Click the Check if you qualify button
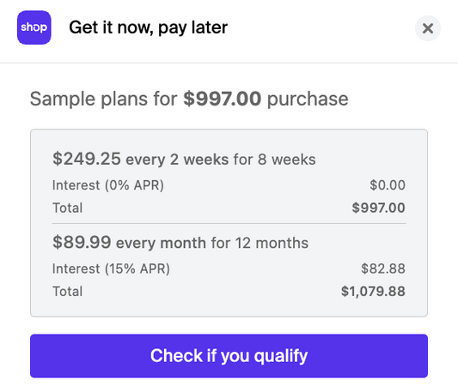The height and width of the screenshot is (386, 458). point(229,356)
